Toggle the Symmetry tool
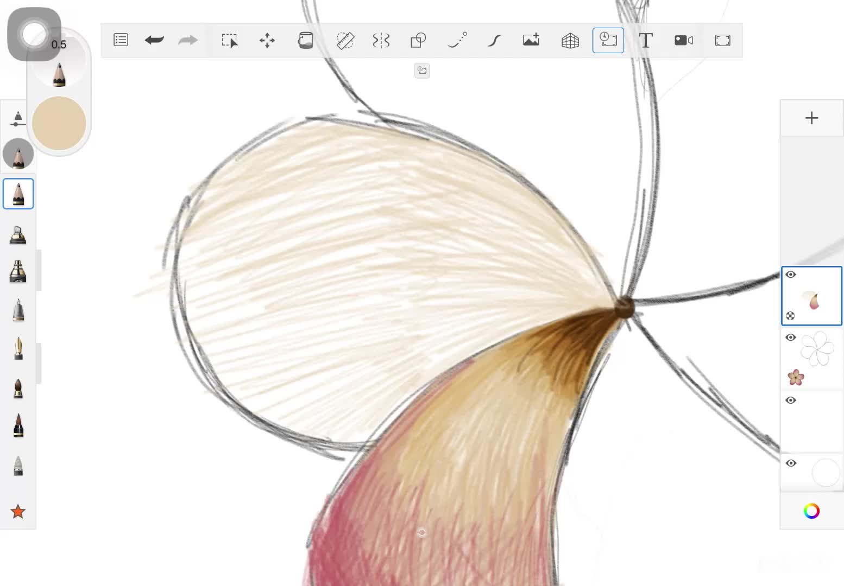The width and height of the screenshot is (844, 586). (x=381, y=40)
